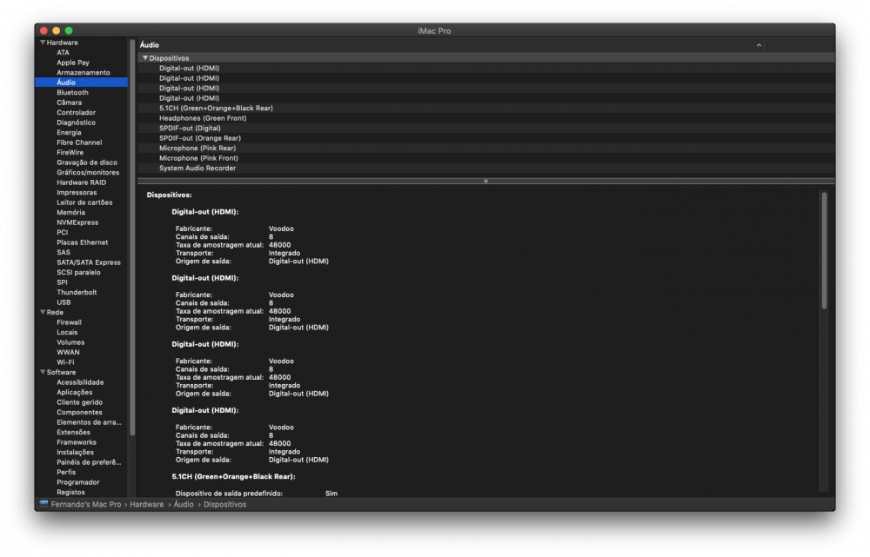The width and height of the screenshot is (870, 557).
Task: Select Armazenamento in sidebar
Action: (x=84, y=73)
